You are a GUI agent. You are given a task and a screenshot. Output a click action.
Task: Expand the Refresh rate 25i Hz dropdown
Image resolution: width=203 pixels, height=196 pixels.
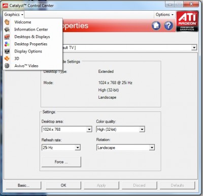[78, 148]
